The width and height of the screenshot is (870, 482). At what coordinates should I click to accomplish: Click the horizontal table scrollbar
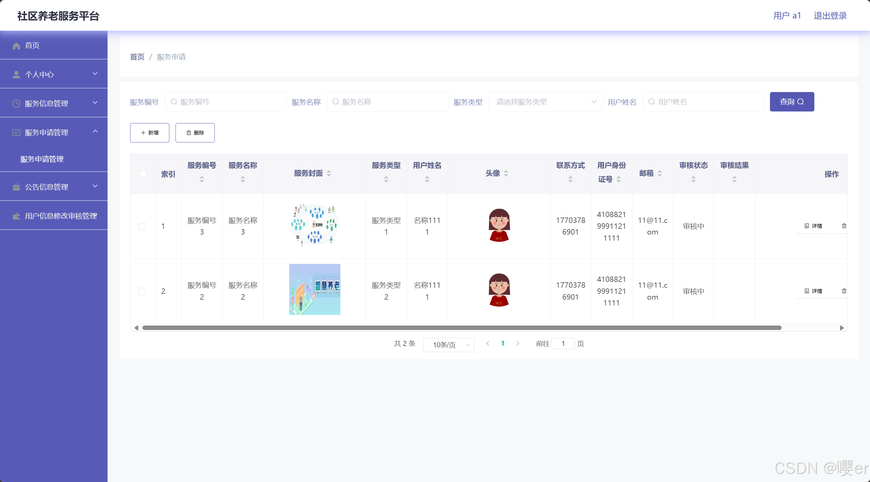(x=462, y=328)
